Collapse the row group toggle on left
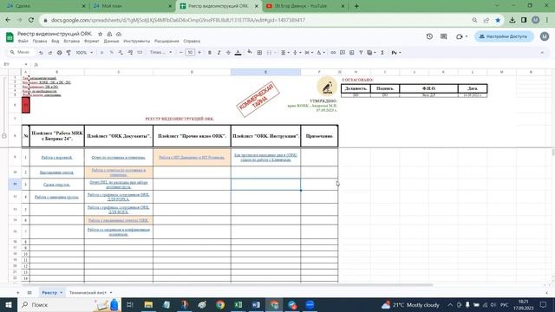This screenshot has width=555, height=312. (x=3, y=135)
